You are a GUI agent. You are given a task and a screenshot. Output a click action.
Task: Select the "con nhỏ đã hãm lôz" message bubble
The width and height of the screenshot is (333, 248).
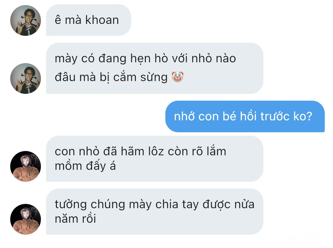coord(155,159)
